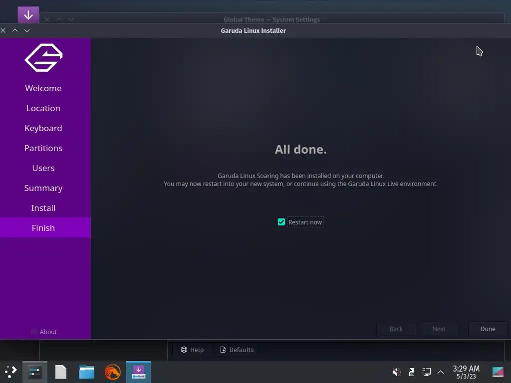Click the Global Theme — System Settings title
This screenshot has width=511, height=383.
(271, 19)
